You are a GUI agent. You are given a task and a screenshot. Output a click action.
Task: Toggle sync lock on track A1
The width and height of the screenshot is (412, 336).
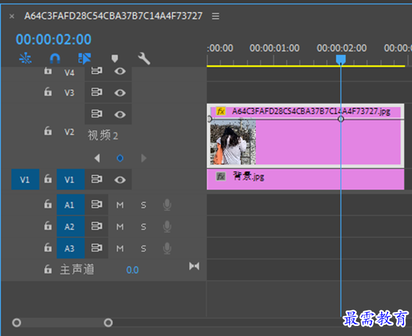pos(97,204)
